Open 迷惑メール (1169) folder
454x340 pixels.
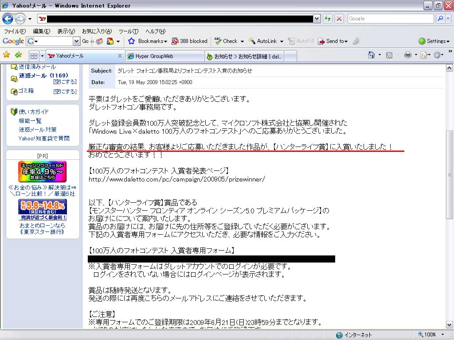44,75
